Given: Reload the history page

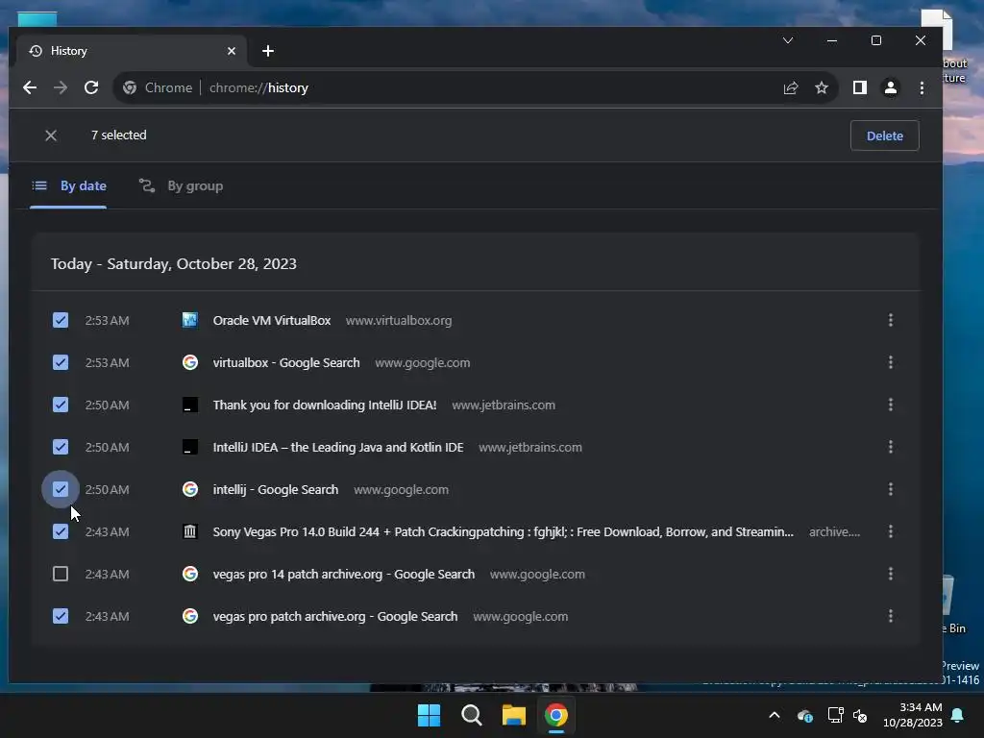Looking at the screenshot, I should (91, 87).
